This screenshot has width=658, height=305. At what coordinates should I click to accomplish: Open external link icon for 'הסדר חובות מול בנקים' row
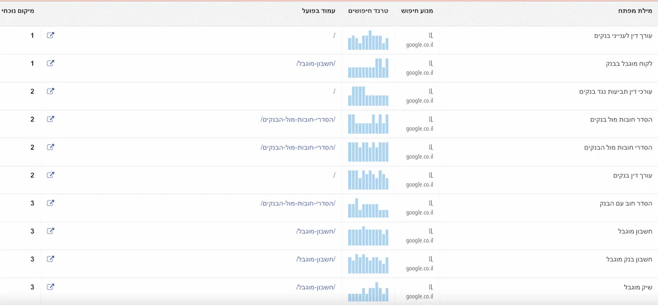(x=51, y=119)
